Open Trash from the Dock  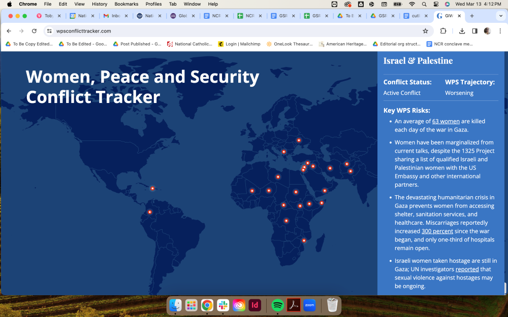(332, 305)
